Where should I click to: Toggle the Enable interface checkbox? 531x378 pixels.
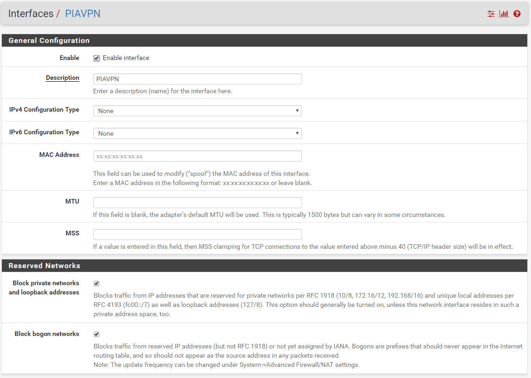coord(97,58)
